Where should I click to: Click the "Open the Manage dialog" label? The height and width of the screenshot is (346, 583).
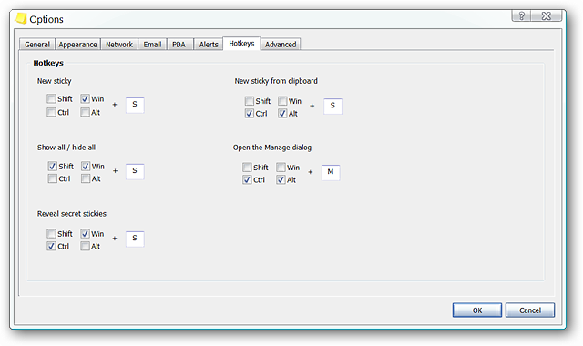pyautogui.click(x=272, y=148)
